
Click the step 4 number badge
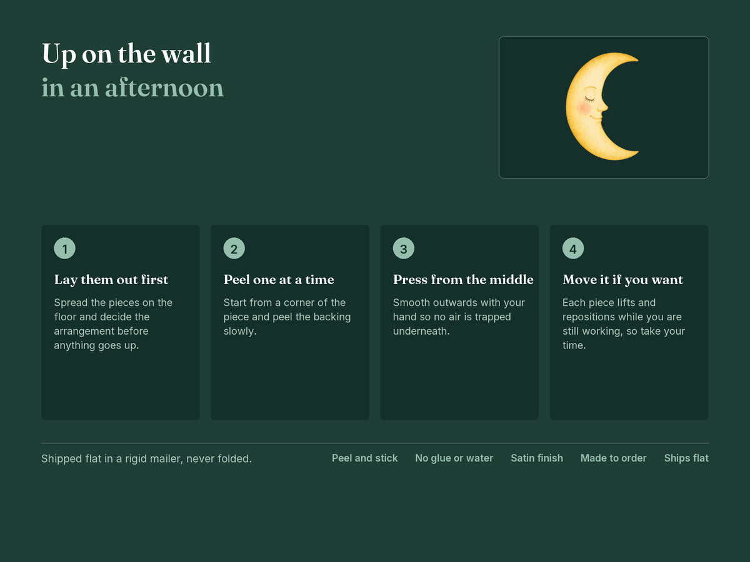pyautogui.click(x=573, y=249)
